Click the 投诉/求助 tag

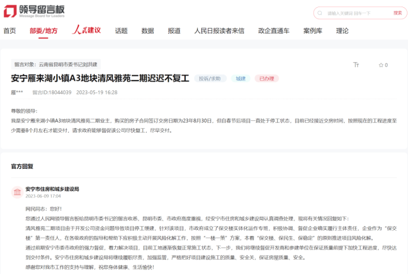[x=210, y=79]
